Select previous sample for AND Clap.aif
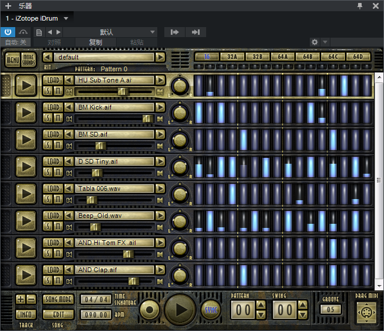The image size is (384, 331). point(69,270)
